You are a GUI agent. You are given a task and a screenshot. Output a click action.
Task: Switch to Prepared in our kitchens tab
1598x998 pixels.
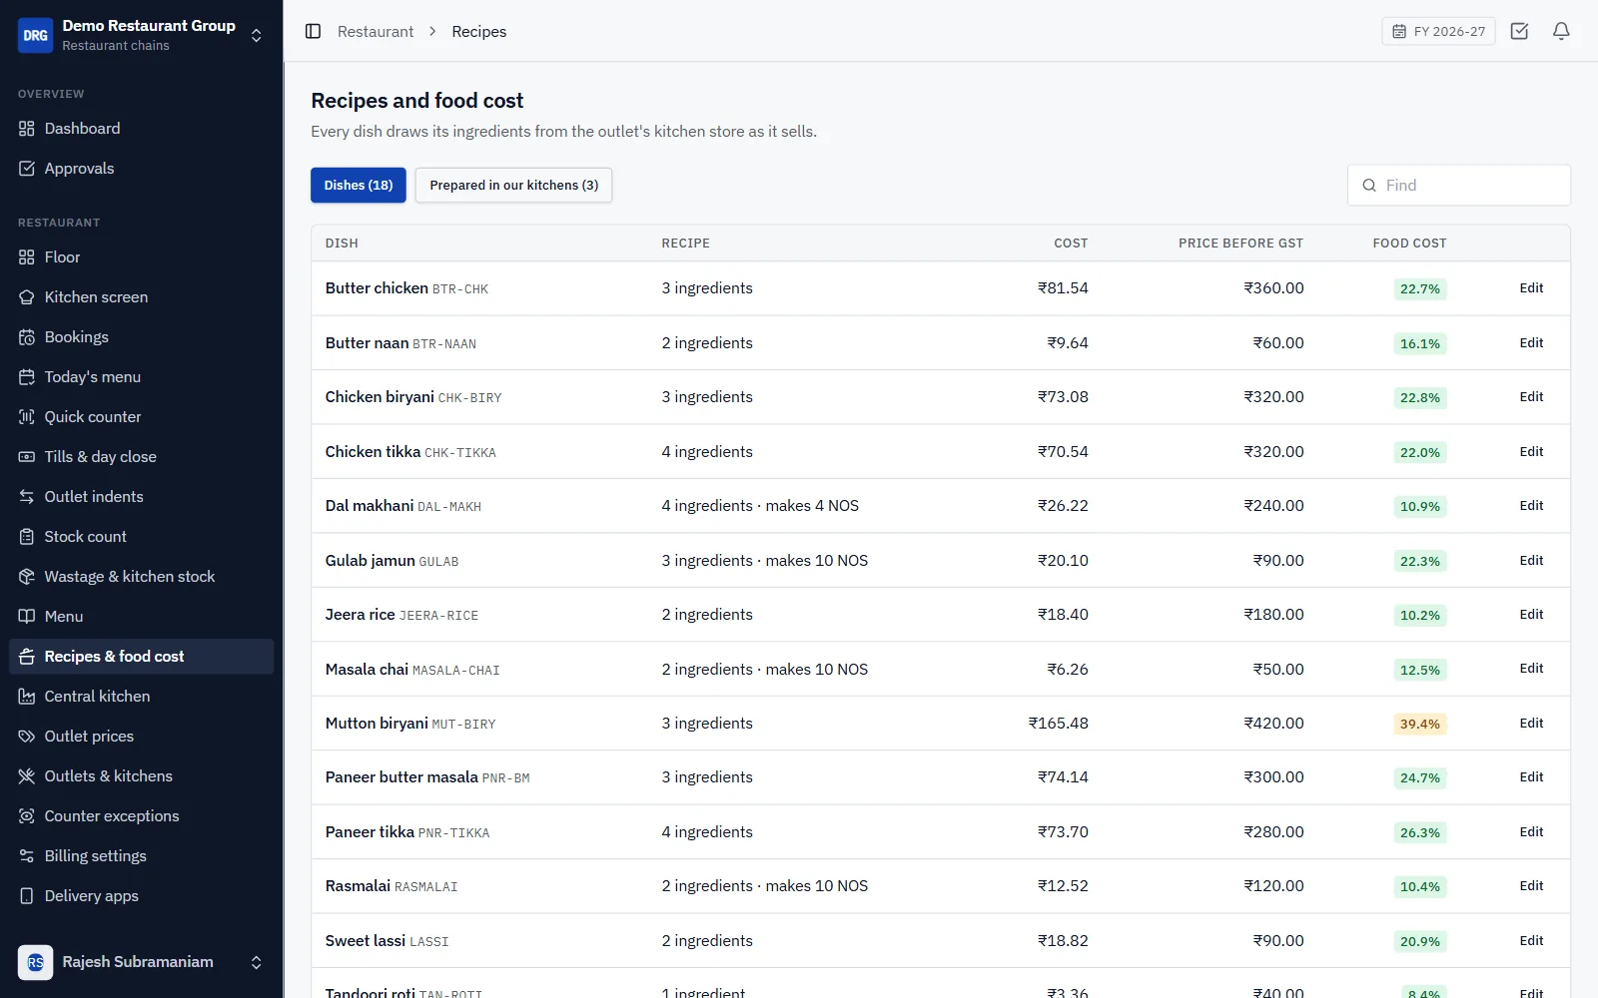pyautogui.click(x=513, y=186)
